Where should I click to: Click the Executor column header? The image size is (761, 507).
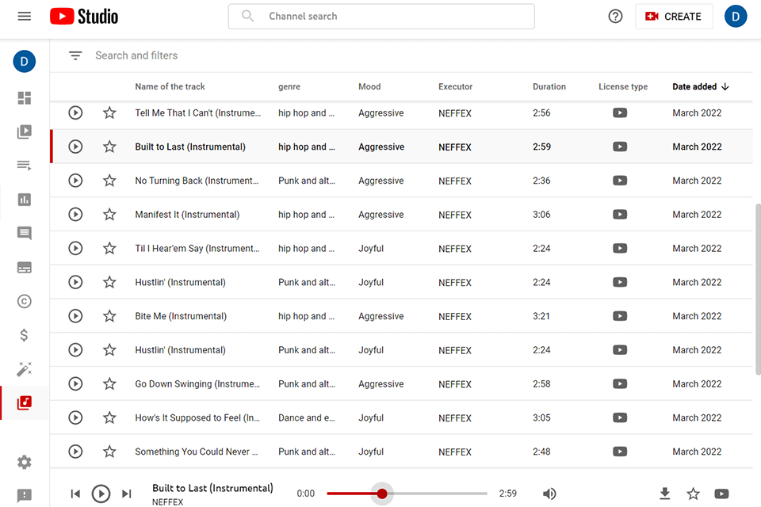point(455,87)
